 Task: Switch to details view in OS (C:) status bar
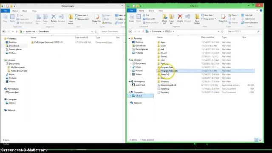click(256, 140)
